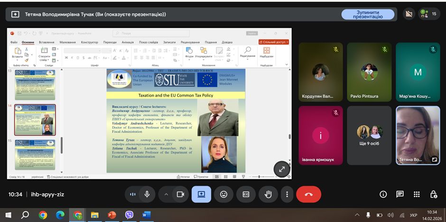The image size is (446, 222).
Task: Open host controls lock icon
Action: [x=433, y=194]
